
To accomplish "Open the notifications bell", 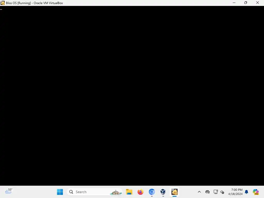I will tap(246, 192).
